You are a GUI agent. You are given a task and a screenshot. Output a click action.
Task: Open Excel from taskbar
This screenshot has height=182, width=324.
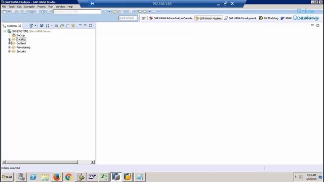[x=104, y=177]
